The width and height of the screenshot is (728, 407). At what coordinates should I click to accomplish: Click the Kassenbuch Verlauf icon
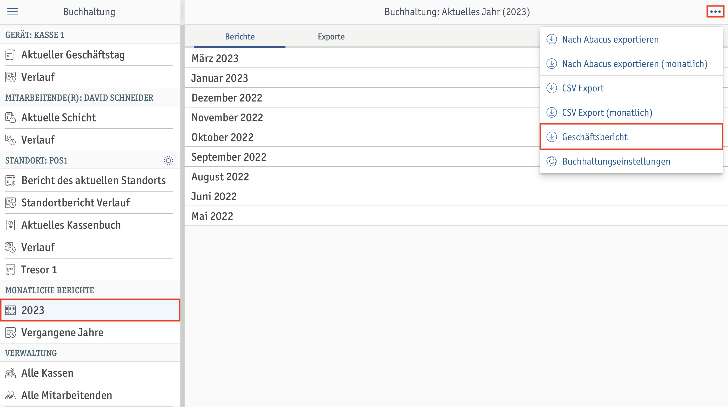[10, 247]
